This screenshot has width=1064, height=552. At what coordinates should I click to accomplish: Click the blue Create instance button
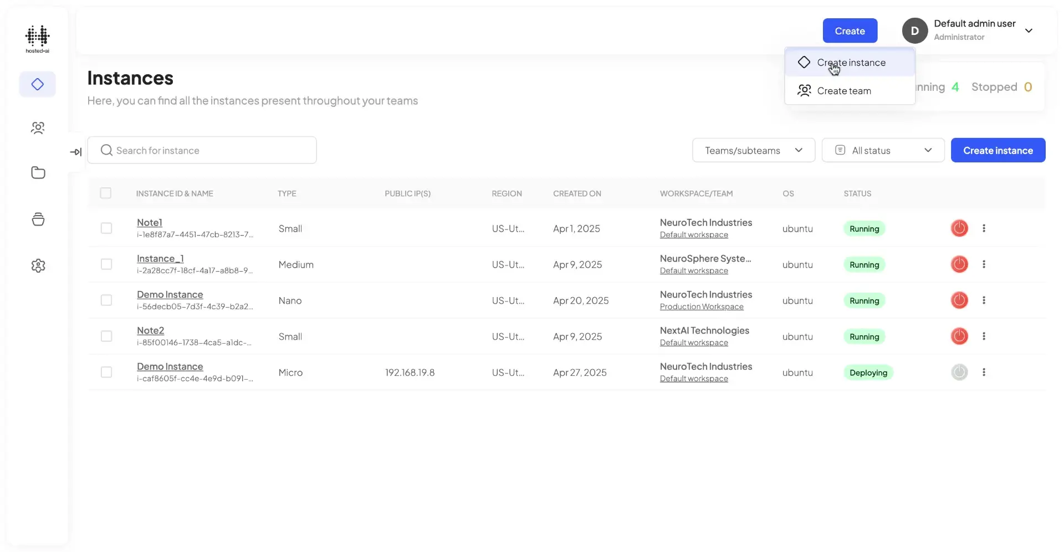pos(997,150)
